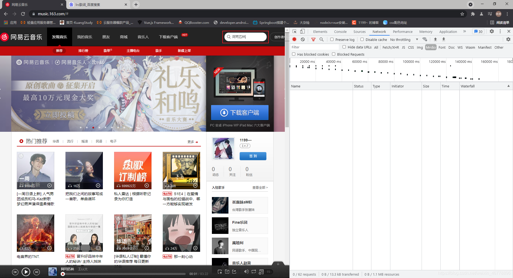The height and width of the screenshot is (278, 513).
Task: Open DevTools main settings gear
Action: click(x=492, y=31)
